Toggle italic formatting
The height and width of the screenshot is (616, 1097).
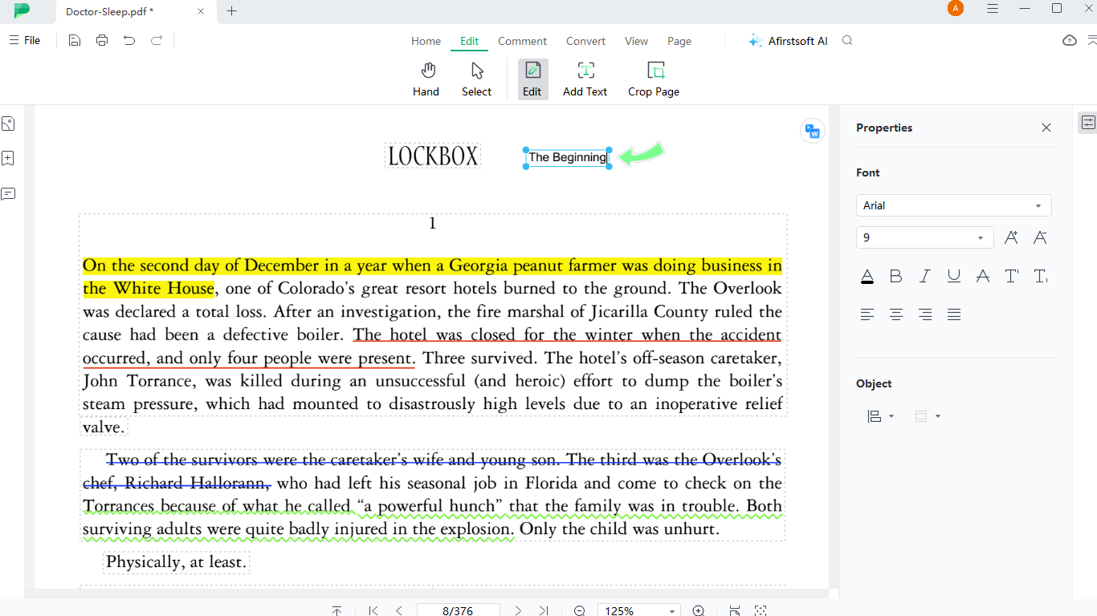coord(925,276)
